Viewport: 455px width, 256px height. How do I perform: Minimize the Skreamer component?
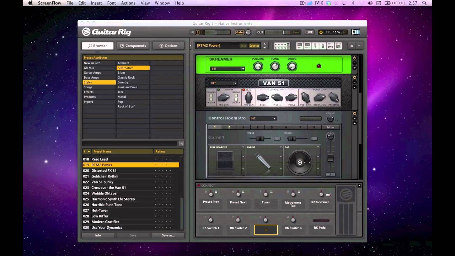tap(354, 63)
